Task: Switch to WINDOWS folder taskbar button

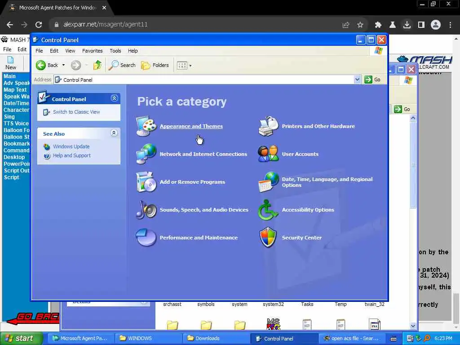Action: [x=148, y=338]
